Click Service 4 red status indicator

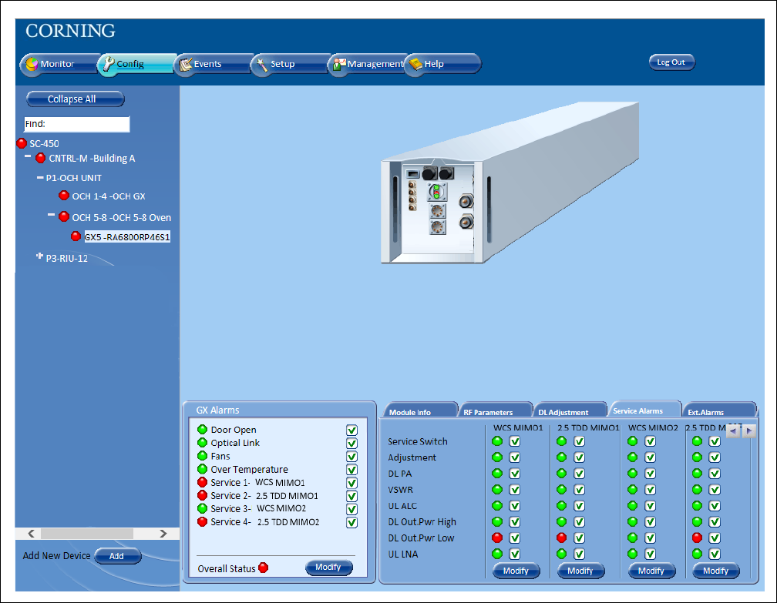click(202, 521)
